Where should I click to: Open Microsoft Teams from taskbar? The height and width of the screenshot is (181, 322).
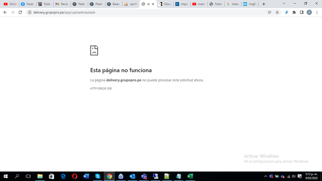click(x=144, y=176)
